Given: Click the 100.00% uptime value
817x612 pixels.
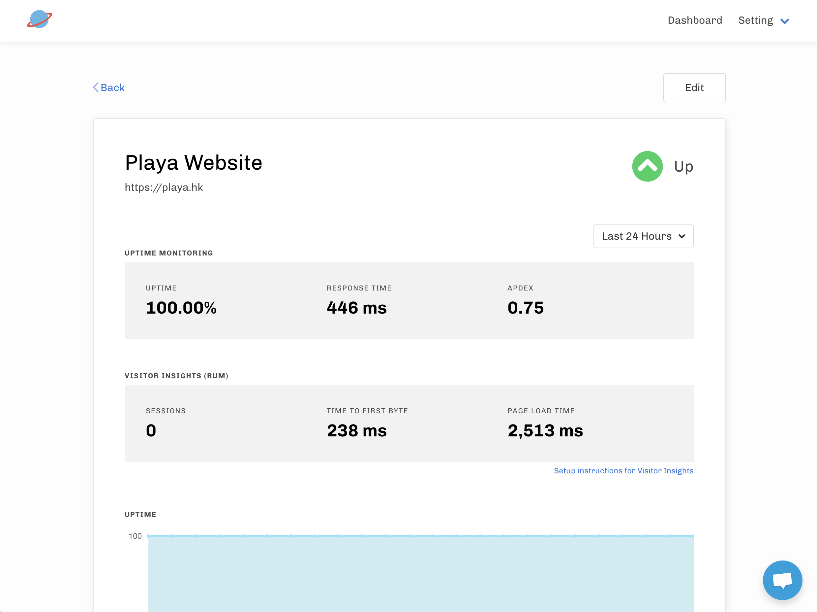Looking at the screenshot, I should [181, 308].
